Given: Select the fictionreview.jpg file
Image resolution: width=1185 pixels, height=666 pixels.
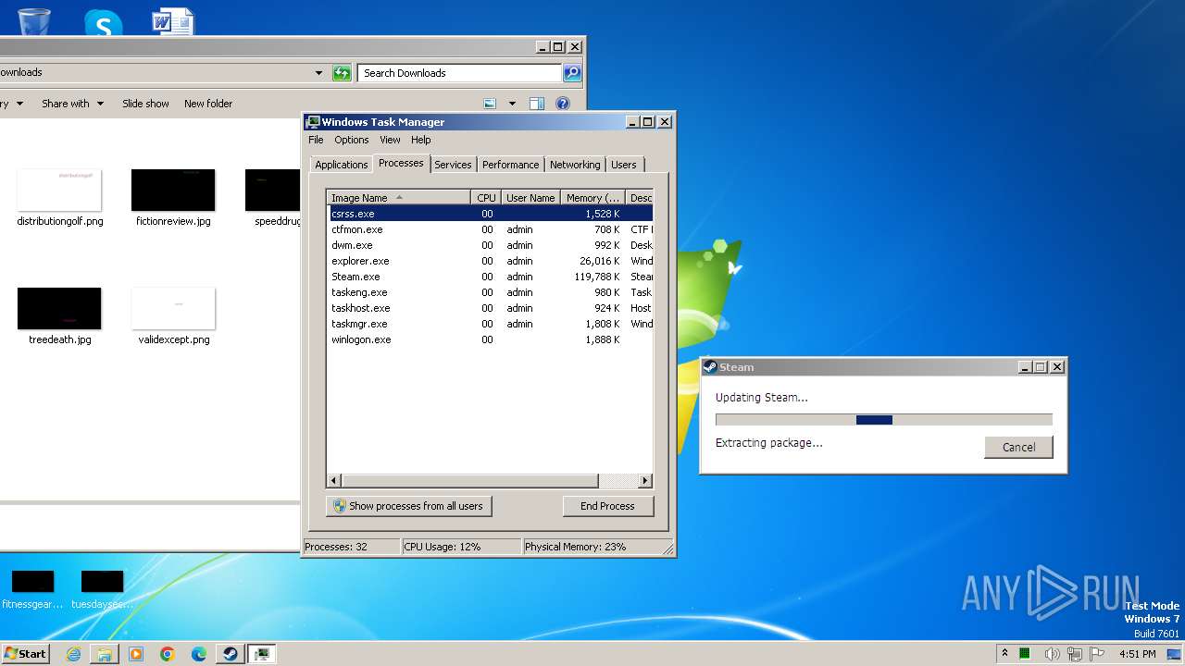Looking at the screenshot, I should (173, 198).
